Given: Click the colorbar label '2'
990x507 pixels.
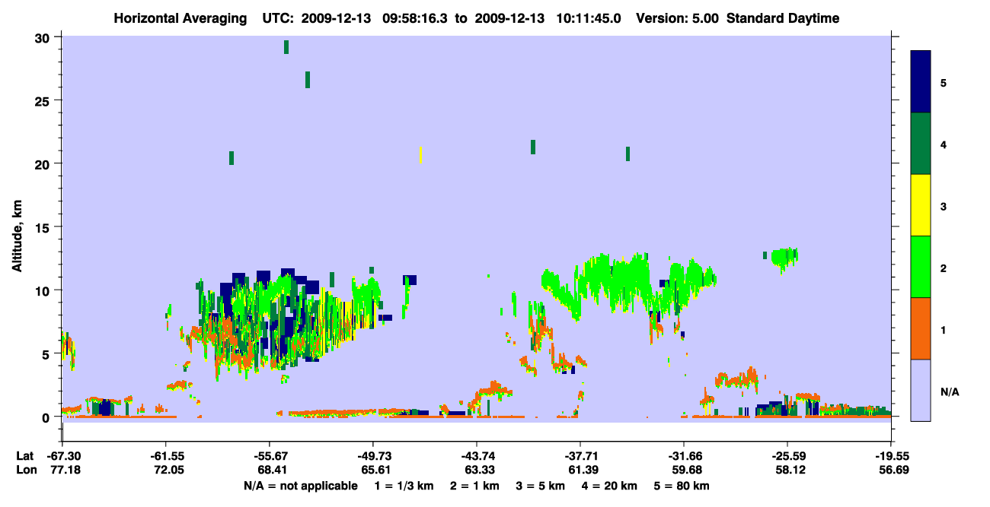Looking at the screenshot, I should tap(944, 268).
